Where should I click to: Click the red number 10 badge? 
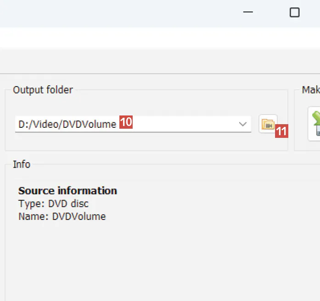(126, 122)
